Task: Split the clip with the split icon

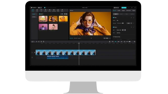Action: 41,41
